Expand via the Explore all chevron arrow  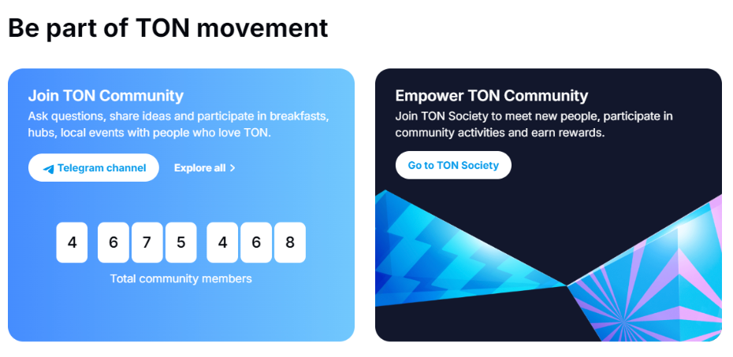[x=233, y=168]
